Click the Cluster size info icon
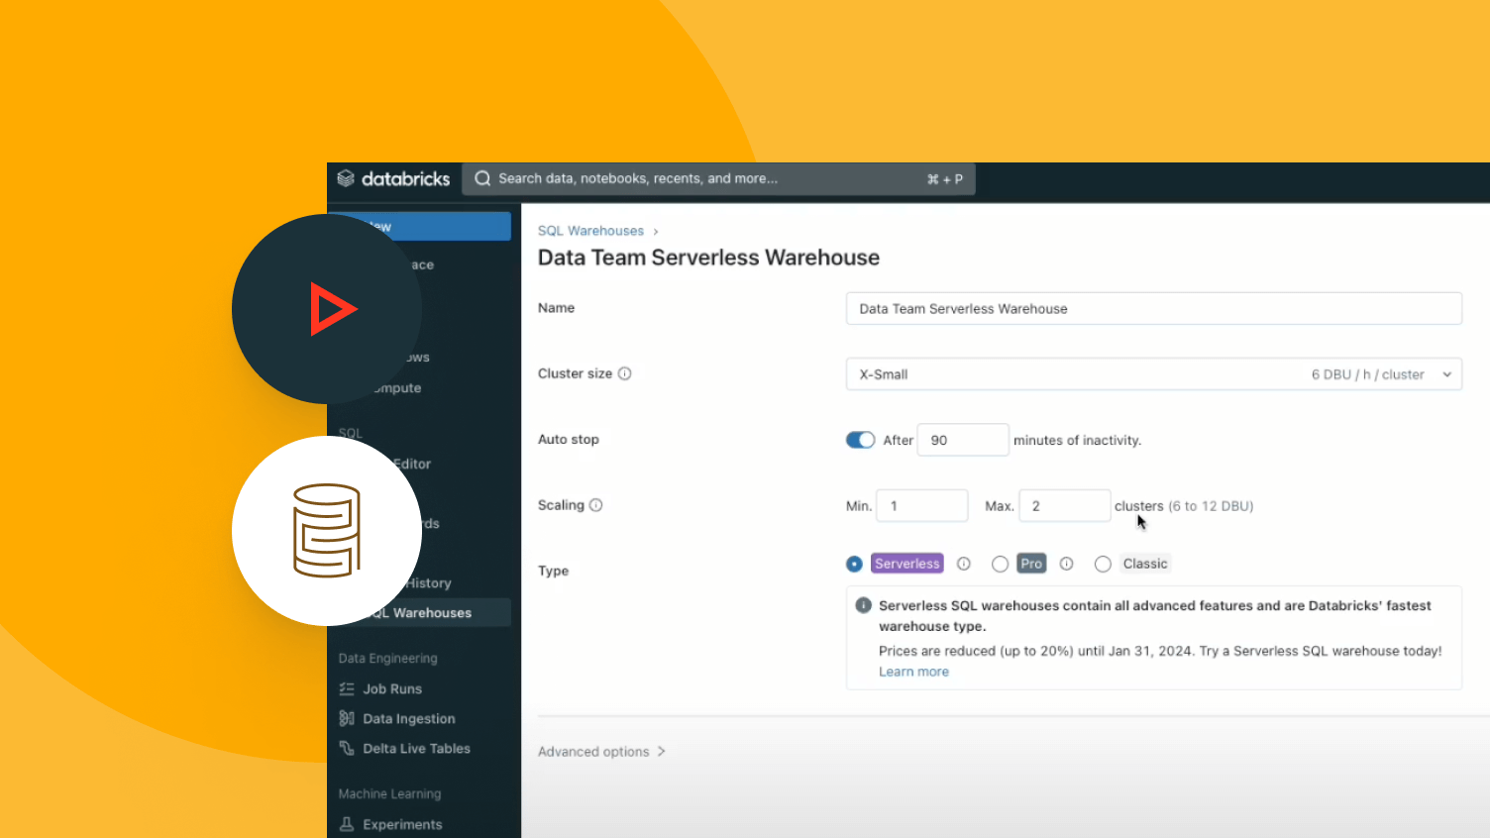The width and height of the screenshot is (1490, 838). (x=625, y=373)
